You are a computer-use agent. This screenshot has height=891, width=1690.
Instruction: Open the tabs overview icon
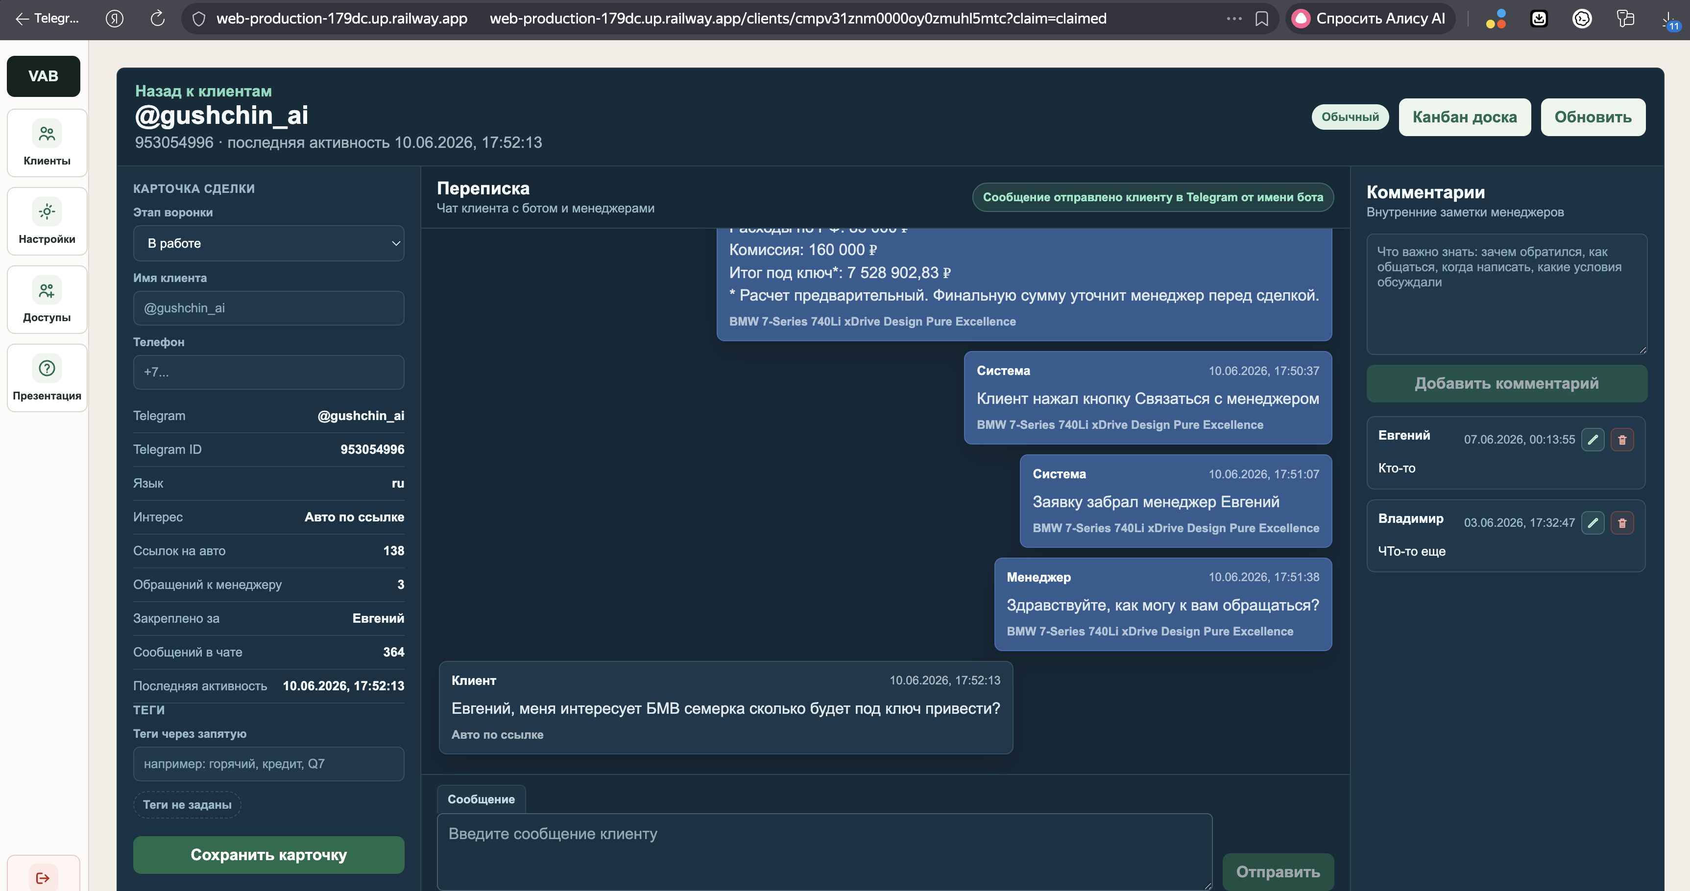click(x=1625, y=18)
